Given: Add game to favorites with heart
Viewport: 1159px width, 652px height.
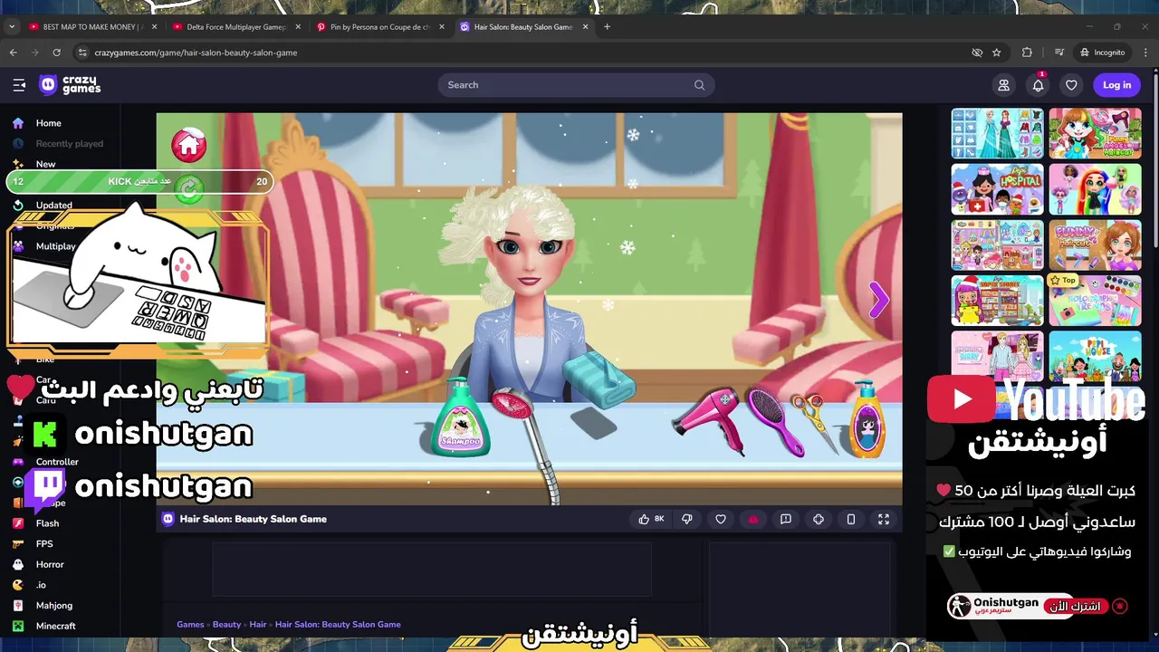Looking at the screenshot, I should (721, 519).
